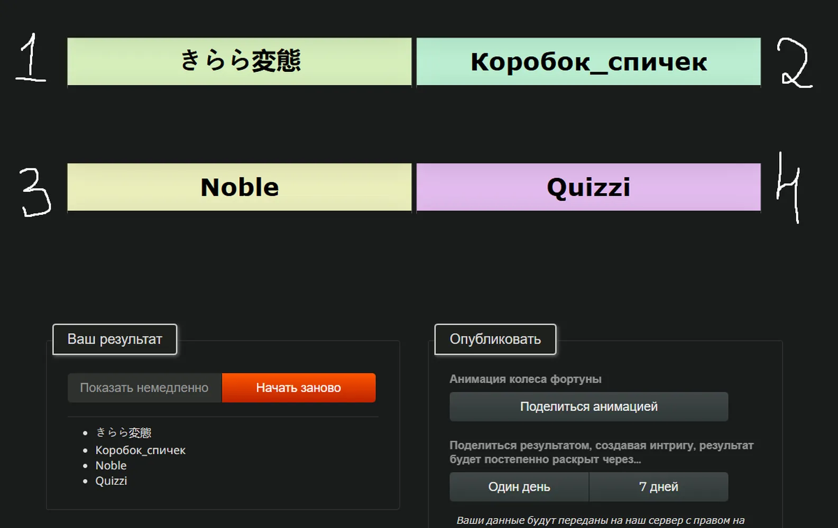This screenshot has height=528, width=838.
Task: Open the Опубликовать tab
Action: pos(495,339)
